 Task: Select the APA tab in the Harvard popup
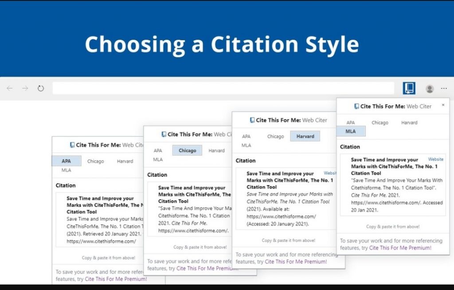tap(246, 136)
